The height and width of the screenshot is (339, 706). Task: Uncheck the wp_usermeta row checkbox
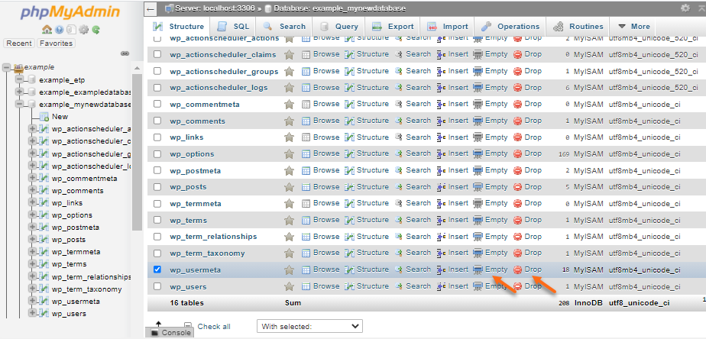[x=157, y=270]
